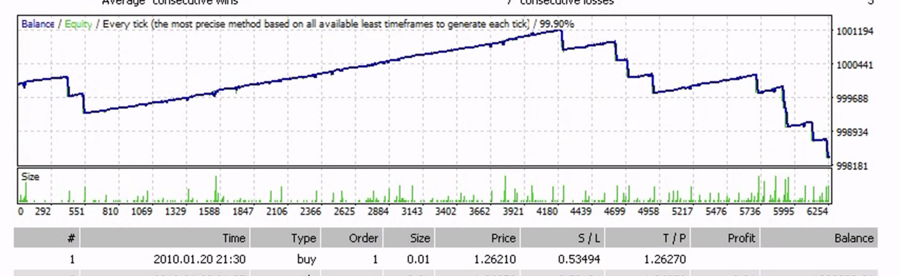
Task: Click the 5736 x-axis tick label
Action: coord(749,211)
